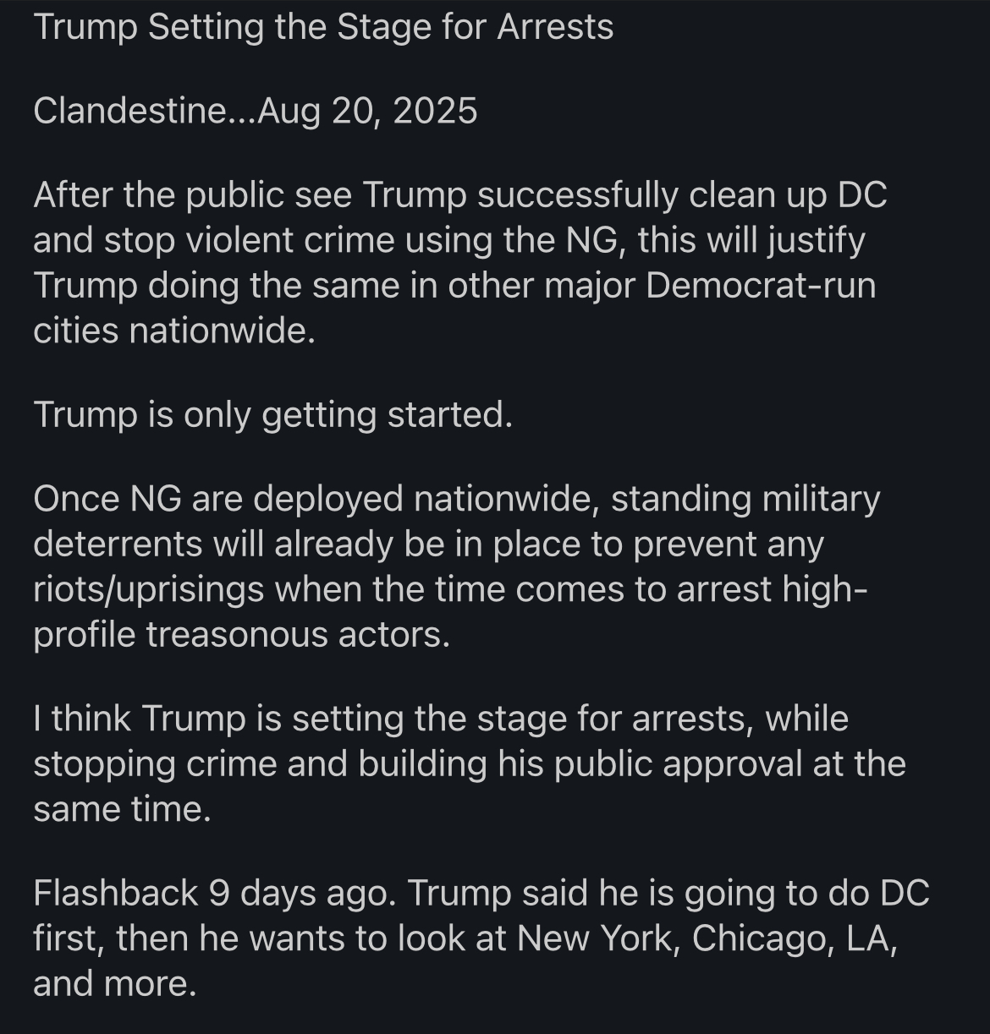Click the paragraph starting 'After the public see'
The image size is (990, 1034).
(457, 262)
